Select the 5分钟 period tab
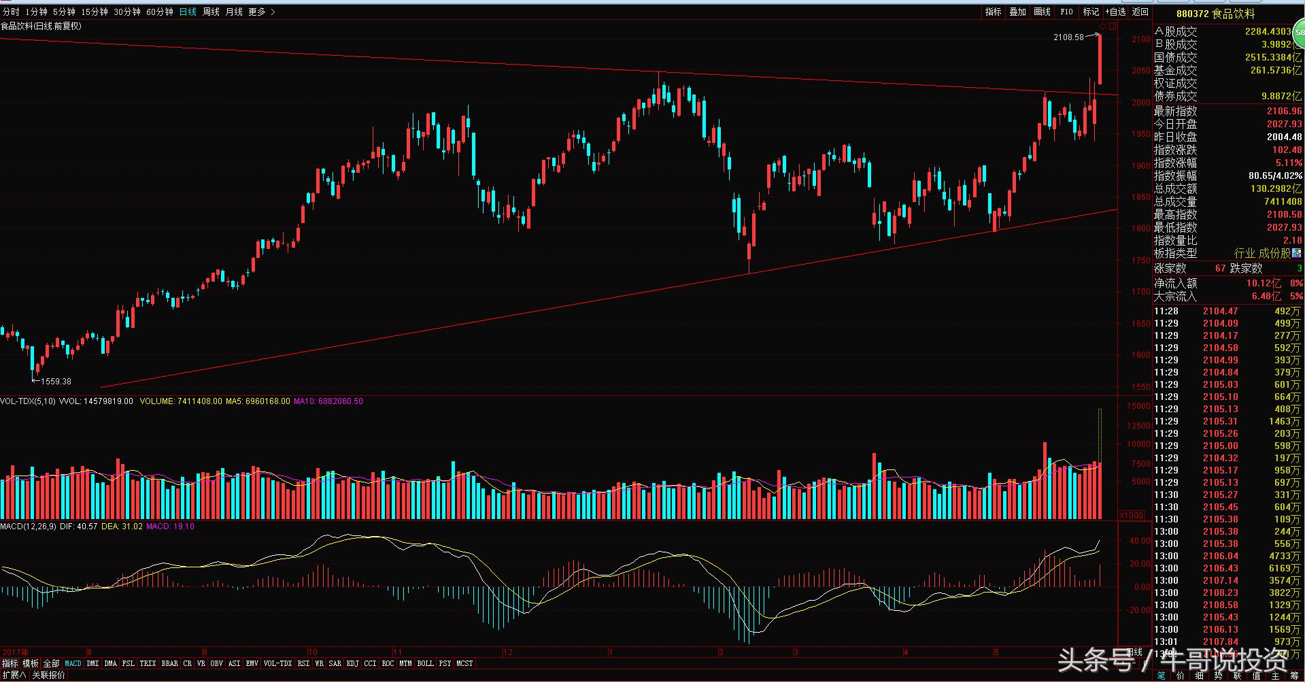The width and height of the screenshot is (1305, 683). [65, 12]
